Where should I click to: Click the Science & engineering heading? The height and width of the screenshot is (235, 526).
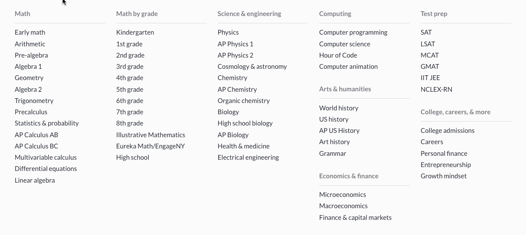pyautogui.click(x=249, y=14)
